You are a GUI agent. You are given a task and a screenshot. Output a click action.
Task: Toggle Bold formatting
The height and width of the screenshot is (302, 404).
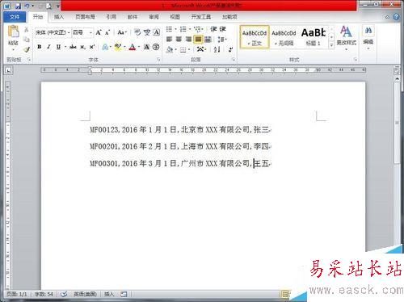[40, 47]
